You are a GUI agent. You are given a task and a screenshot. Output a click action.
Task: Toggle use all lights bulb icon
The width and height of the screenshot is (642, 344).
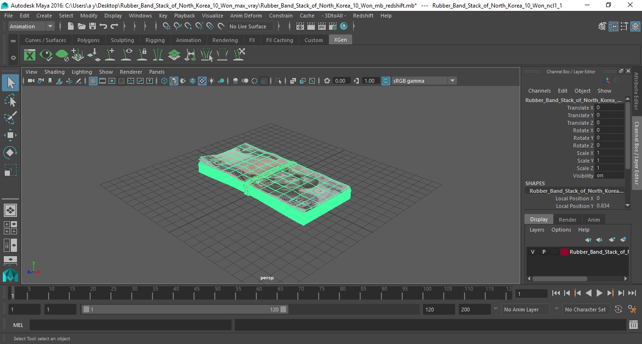211,81
